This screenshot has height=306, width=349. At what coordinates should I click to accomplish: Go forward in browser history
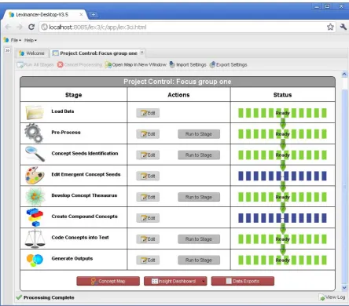pyautogui.click(x=20, y=27)
